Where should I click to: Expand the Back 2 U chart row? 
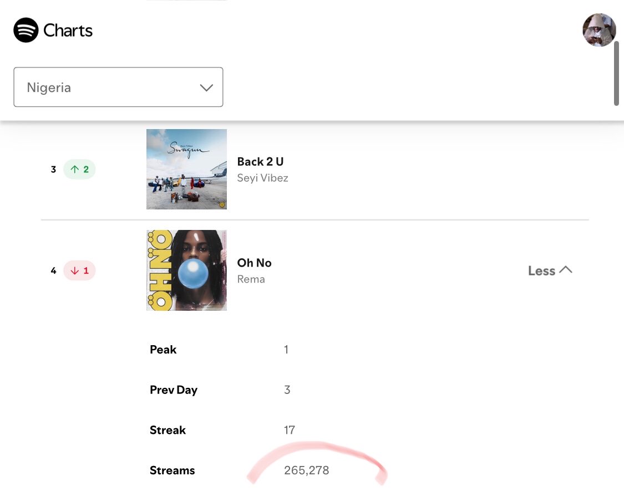point(314,170)
